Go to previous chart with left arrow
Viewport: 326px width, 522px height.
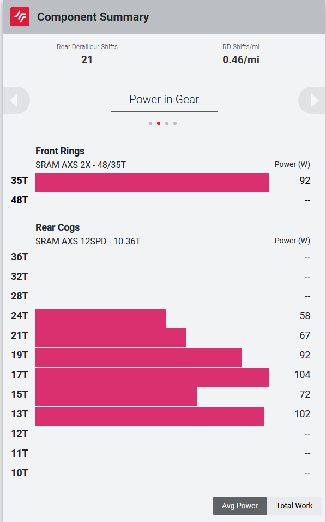[x=16, y=100]
